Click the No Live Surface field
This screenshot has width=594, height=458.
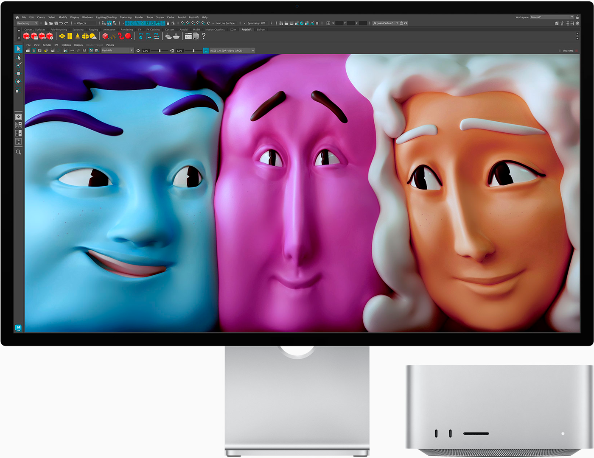coord(225,23)
